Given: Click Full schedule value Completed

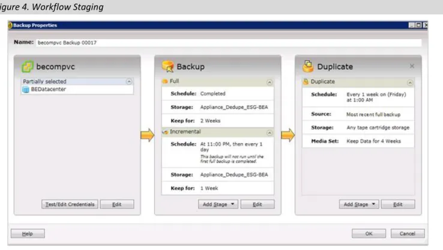Looking at the screenshot, I should coord(212,94).
